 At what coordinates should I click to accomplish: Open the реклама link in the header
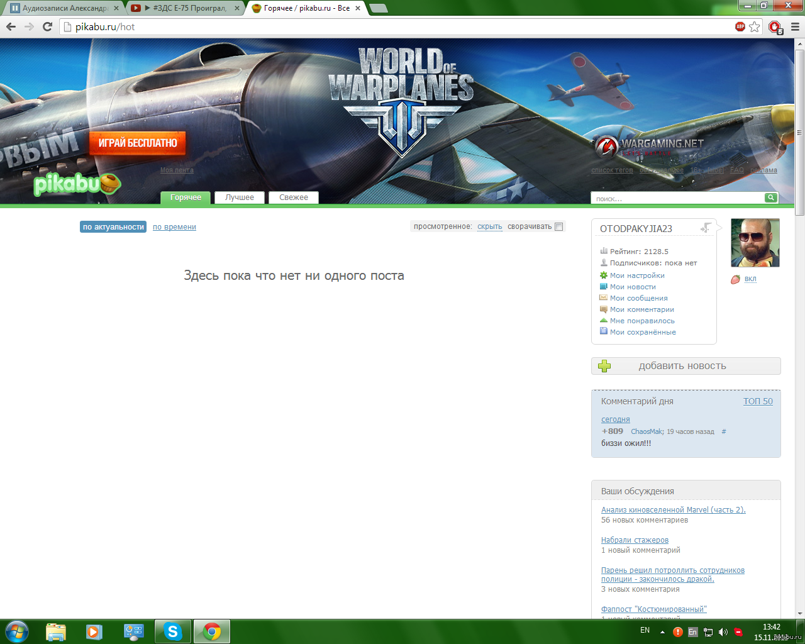pyautogui.click(x=763, y=170)
